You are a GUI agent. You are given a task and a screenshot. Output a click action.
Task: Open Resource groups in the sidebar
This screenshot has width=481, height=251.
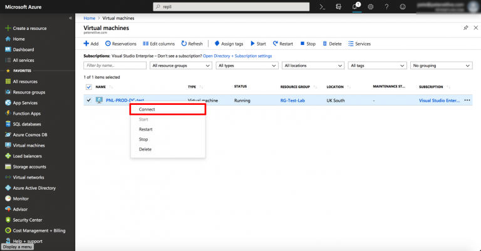click(25, 92)
